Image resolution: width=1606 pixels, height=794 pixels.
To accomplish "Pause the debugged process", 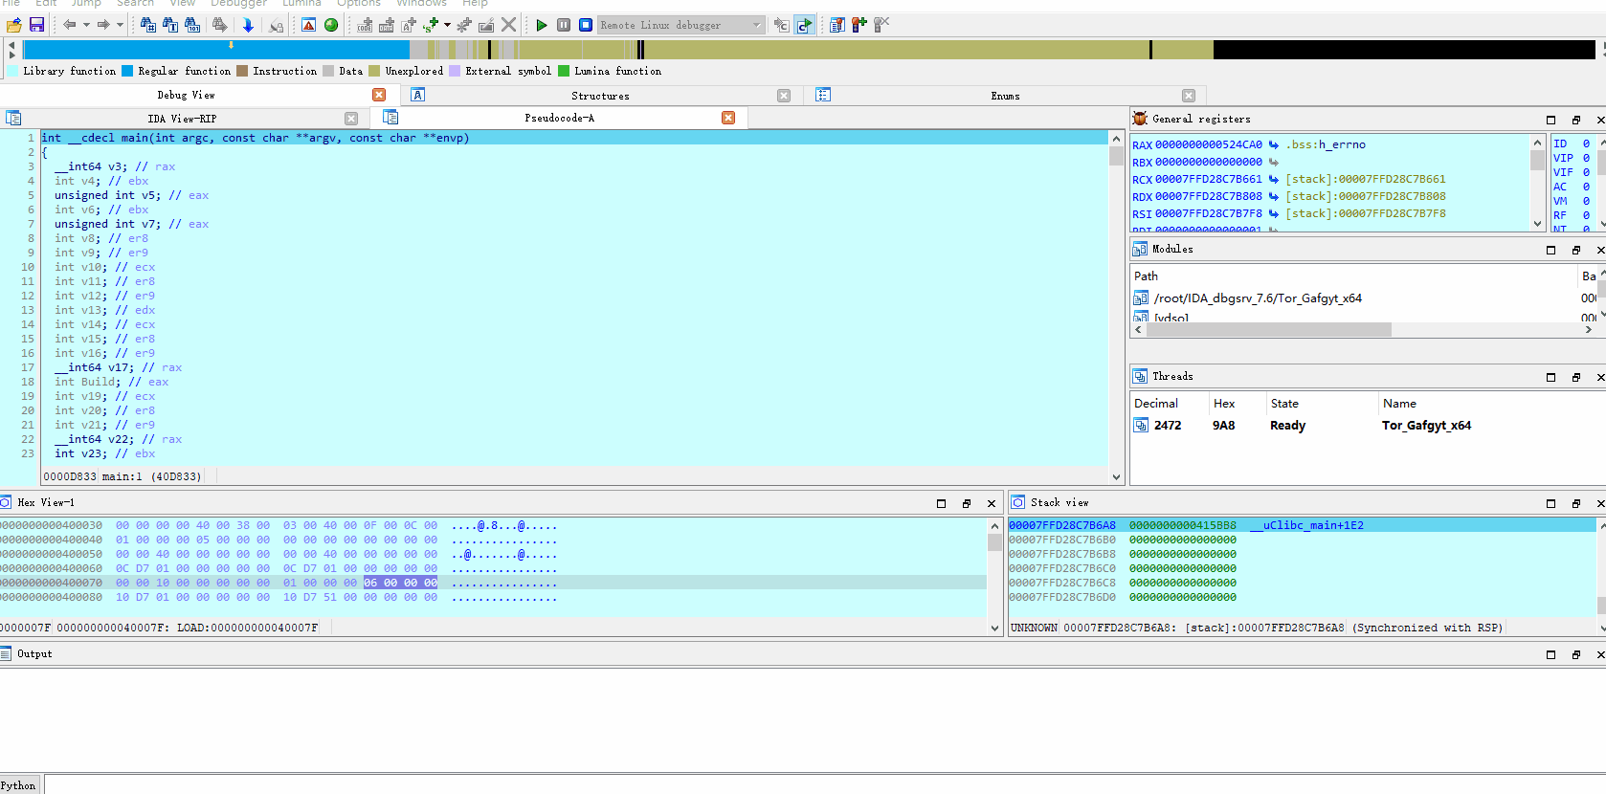I will (x=564, y=25).
